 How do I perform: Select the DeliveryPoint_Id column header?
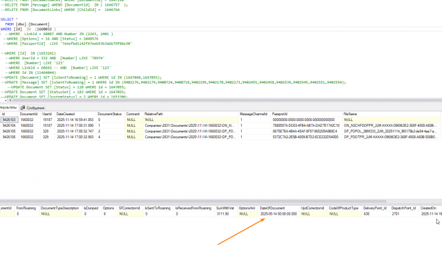[x=375, y=209]
